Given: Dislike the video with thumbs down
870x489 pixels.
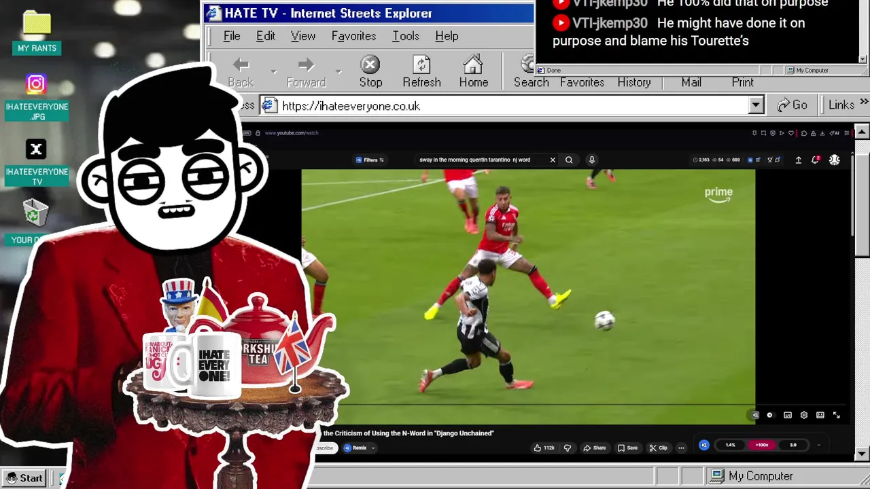Looking at the screenshot, I should click(x=568, y=448).
